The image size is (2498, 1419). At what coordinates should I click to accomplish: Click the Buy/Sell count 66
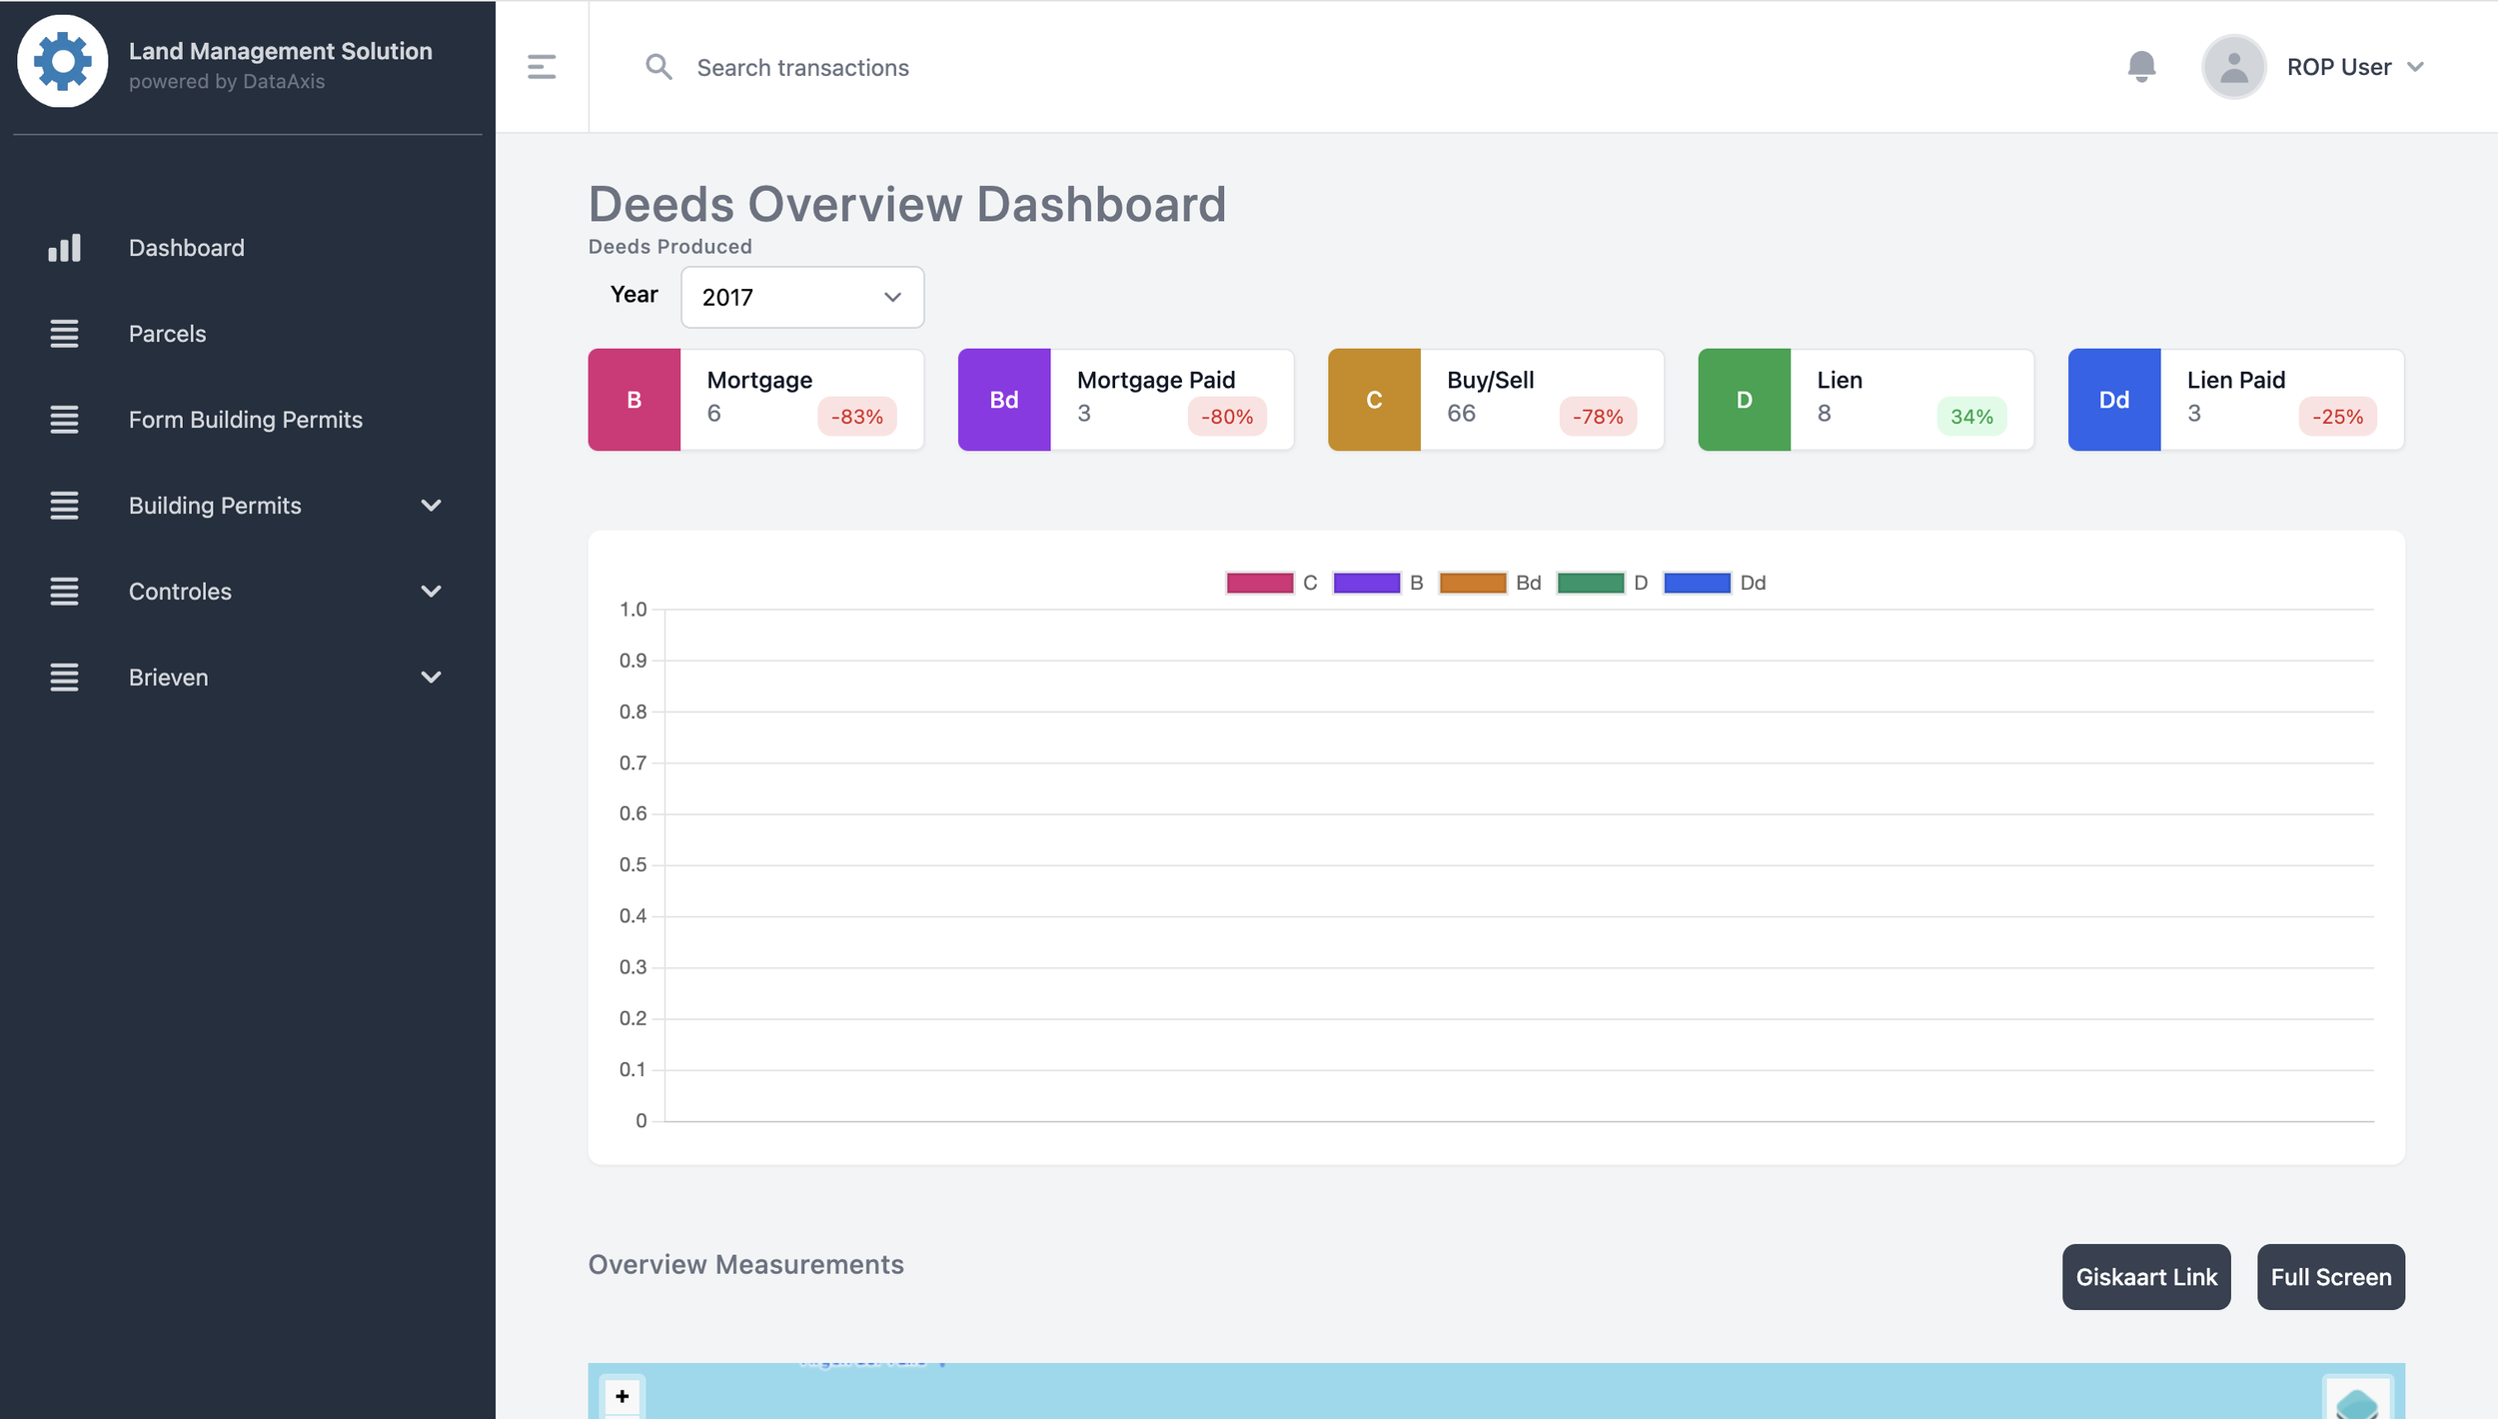(x=1461, y=414)
